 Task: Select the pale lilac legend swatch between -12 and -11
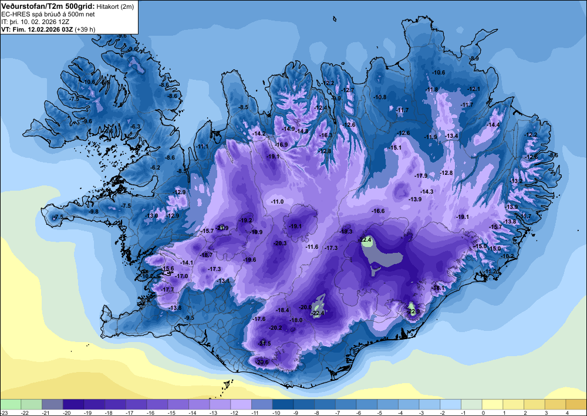coord(241,404)
